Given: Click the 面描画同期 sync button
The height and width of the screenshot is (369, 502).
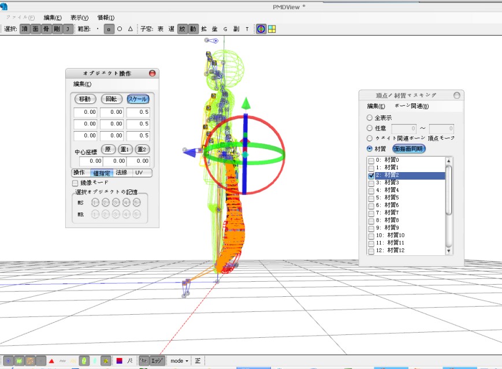Looking at the screenshot, I should 408,148.
